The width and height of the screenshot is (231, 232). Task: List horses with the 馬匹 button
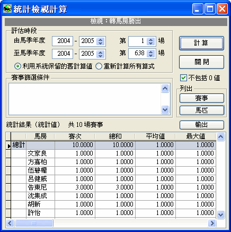(x=202, y=110)
